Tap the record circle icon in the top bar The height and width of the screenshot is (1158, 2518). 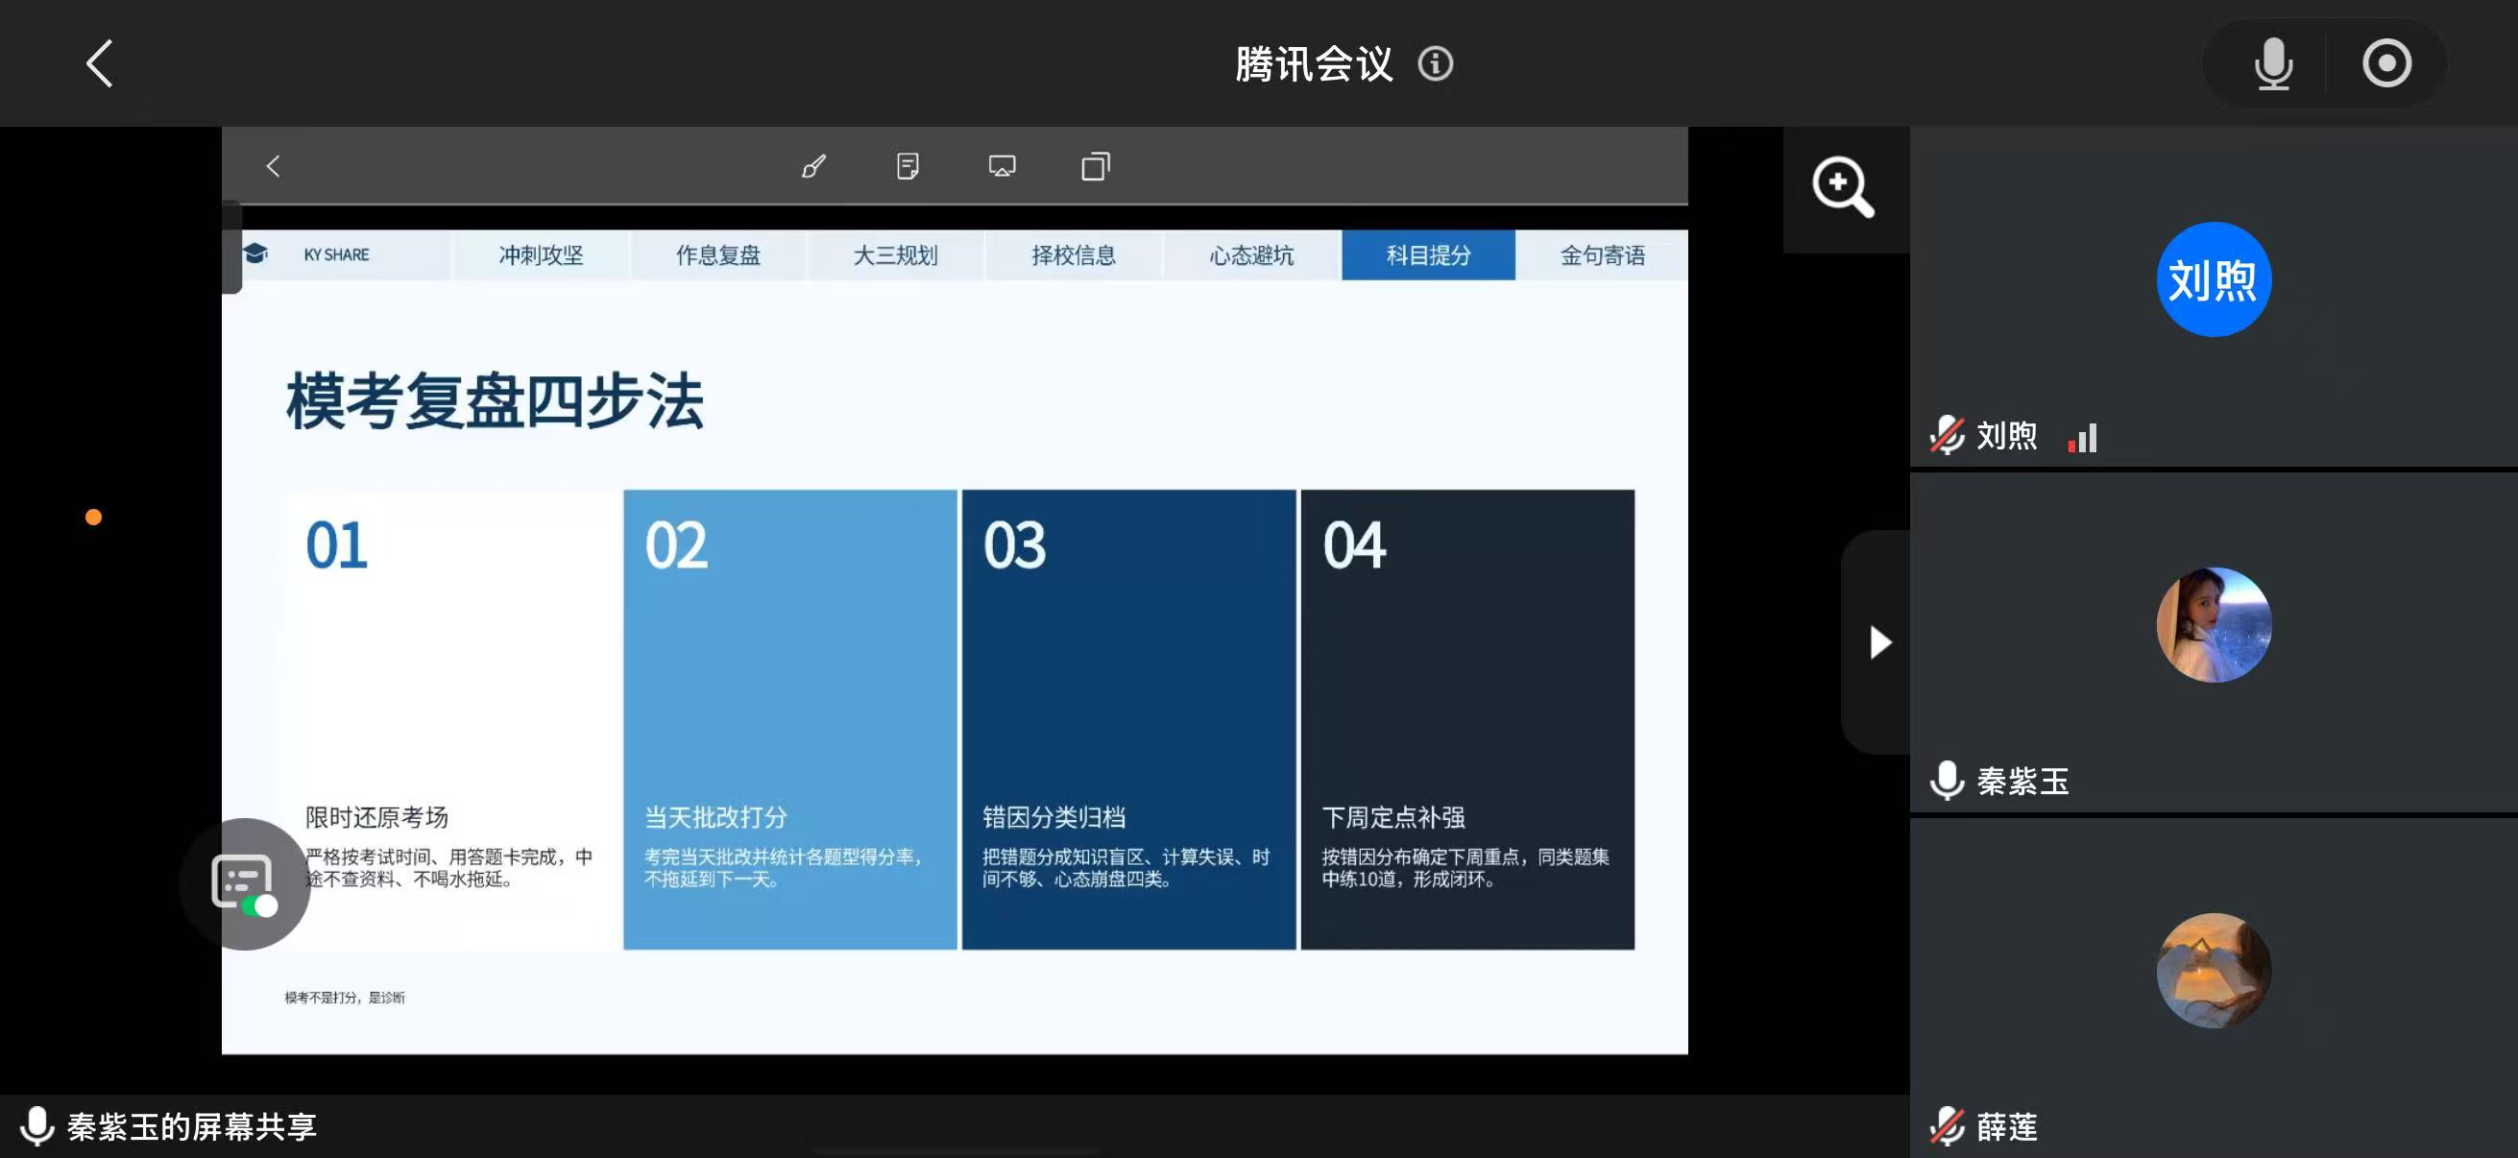click(x=2386, y=63)
